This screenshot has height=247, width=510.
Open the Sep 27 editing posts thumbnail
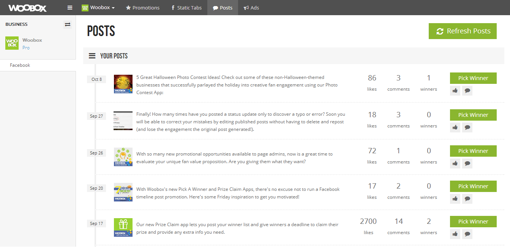[x=123, y=121]
